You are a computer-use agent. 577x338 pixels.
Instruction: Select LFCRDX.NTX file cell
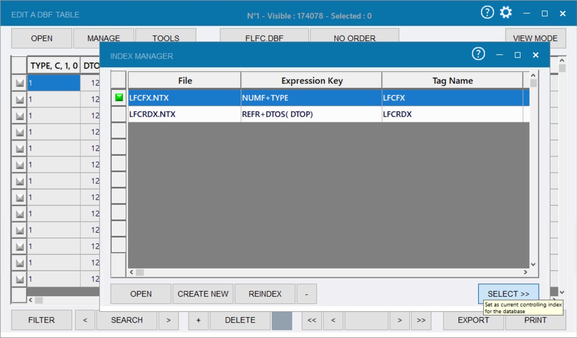(185, 114)
